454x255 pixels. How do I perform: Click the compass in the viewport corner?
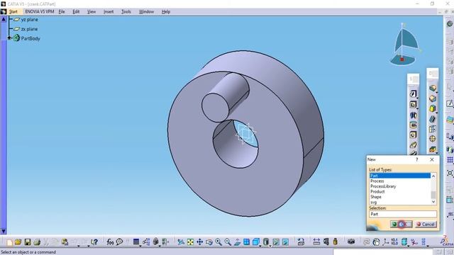coord(405,44)
